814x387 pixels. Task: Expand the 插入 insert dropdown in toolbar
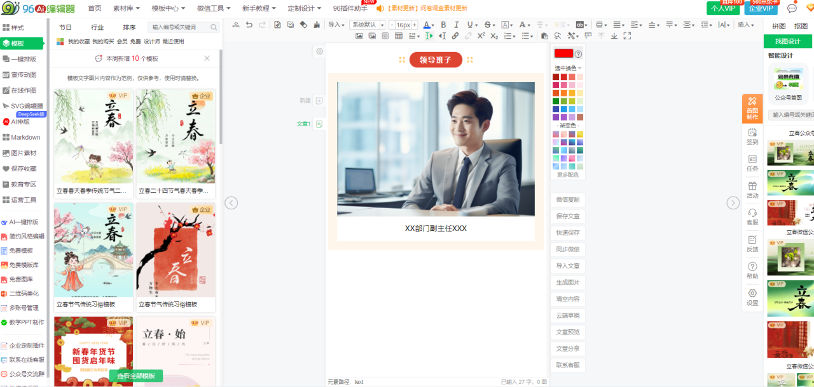coord(745,25)
